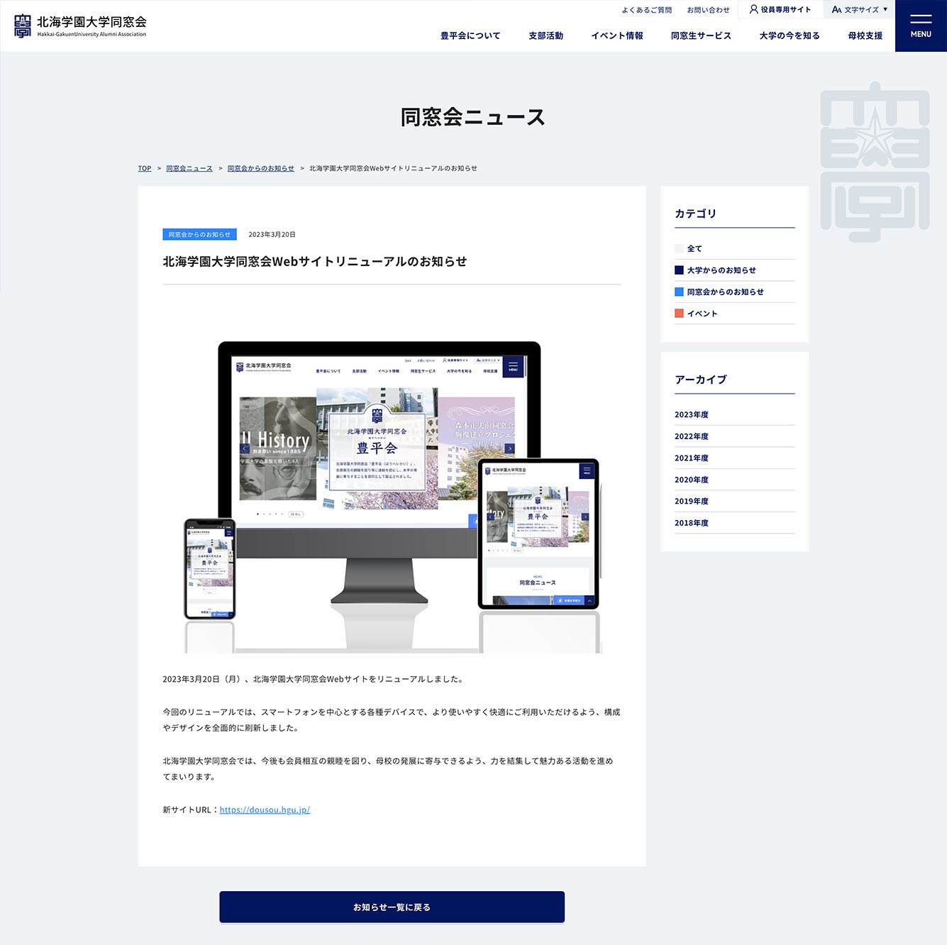
Task: Click the paragraph starting 北海学園大学同窓会では
Action: tap(388, 768)
